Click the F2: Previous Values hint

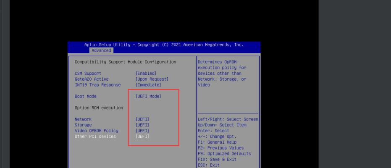tap(220, 148)
